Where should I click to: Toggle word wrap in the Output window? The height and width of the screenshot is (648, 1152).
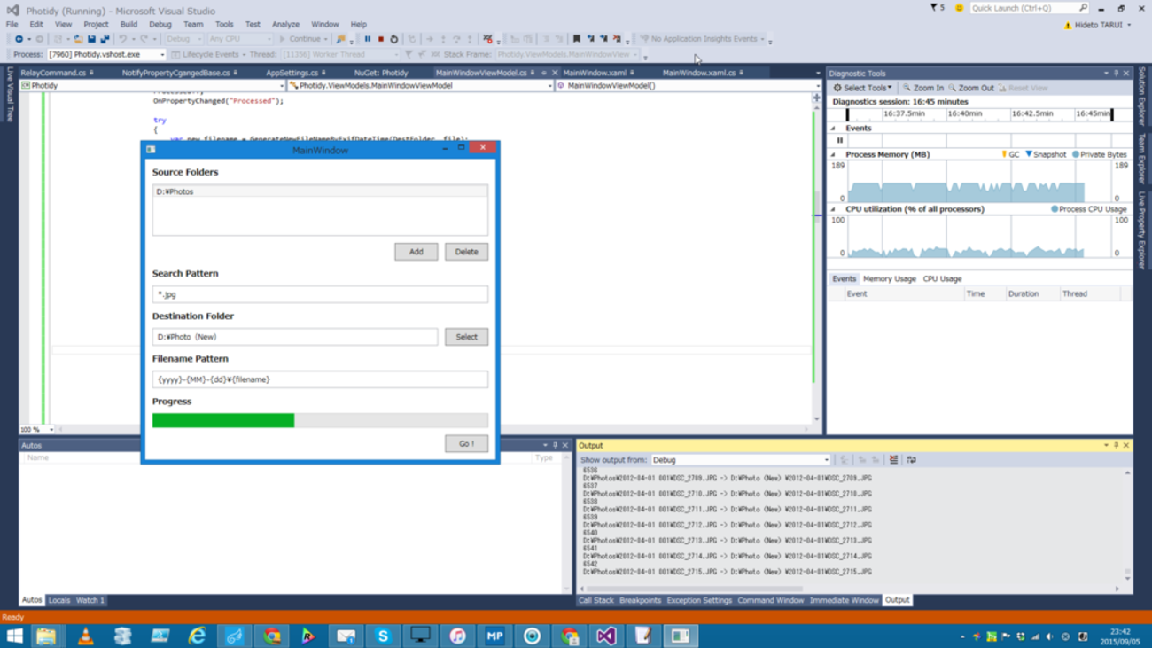[911, 460]
